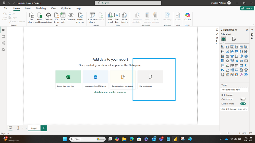Choose the Power Automate visual
The height and width of the screenshot is (143, 255).
(246, 75)
